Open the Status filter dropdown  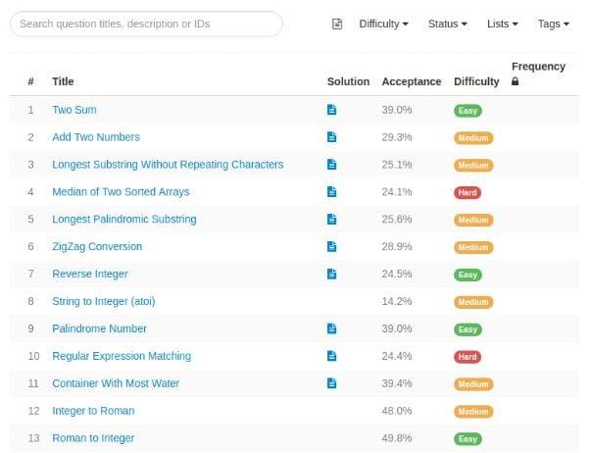pos(448,24)
